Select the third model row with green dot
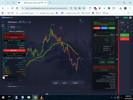 104,50
